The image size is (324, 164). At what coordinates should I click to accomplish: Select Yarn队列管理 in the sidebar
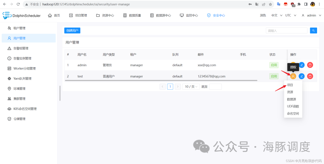[x=28, y=79]
